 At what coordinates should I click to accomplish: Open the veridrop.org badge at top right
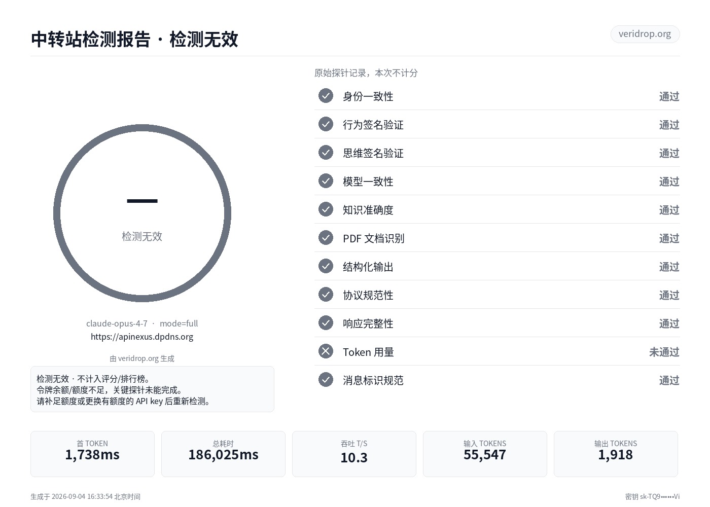click(x=645, y=34)
